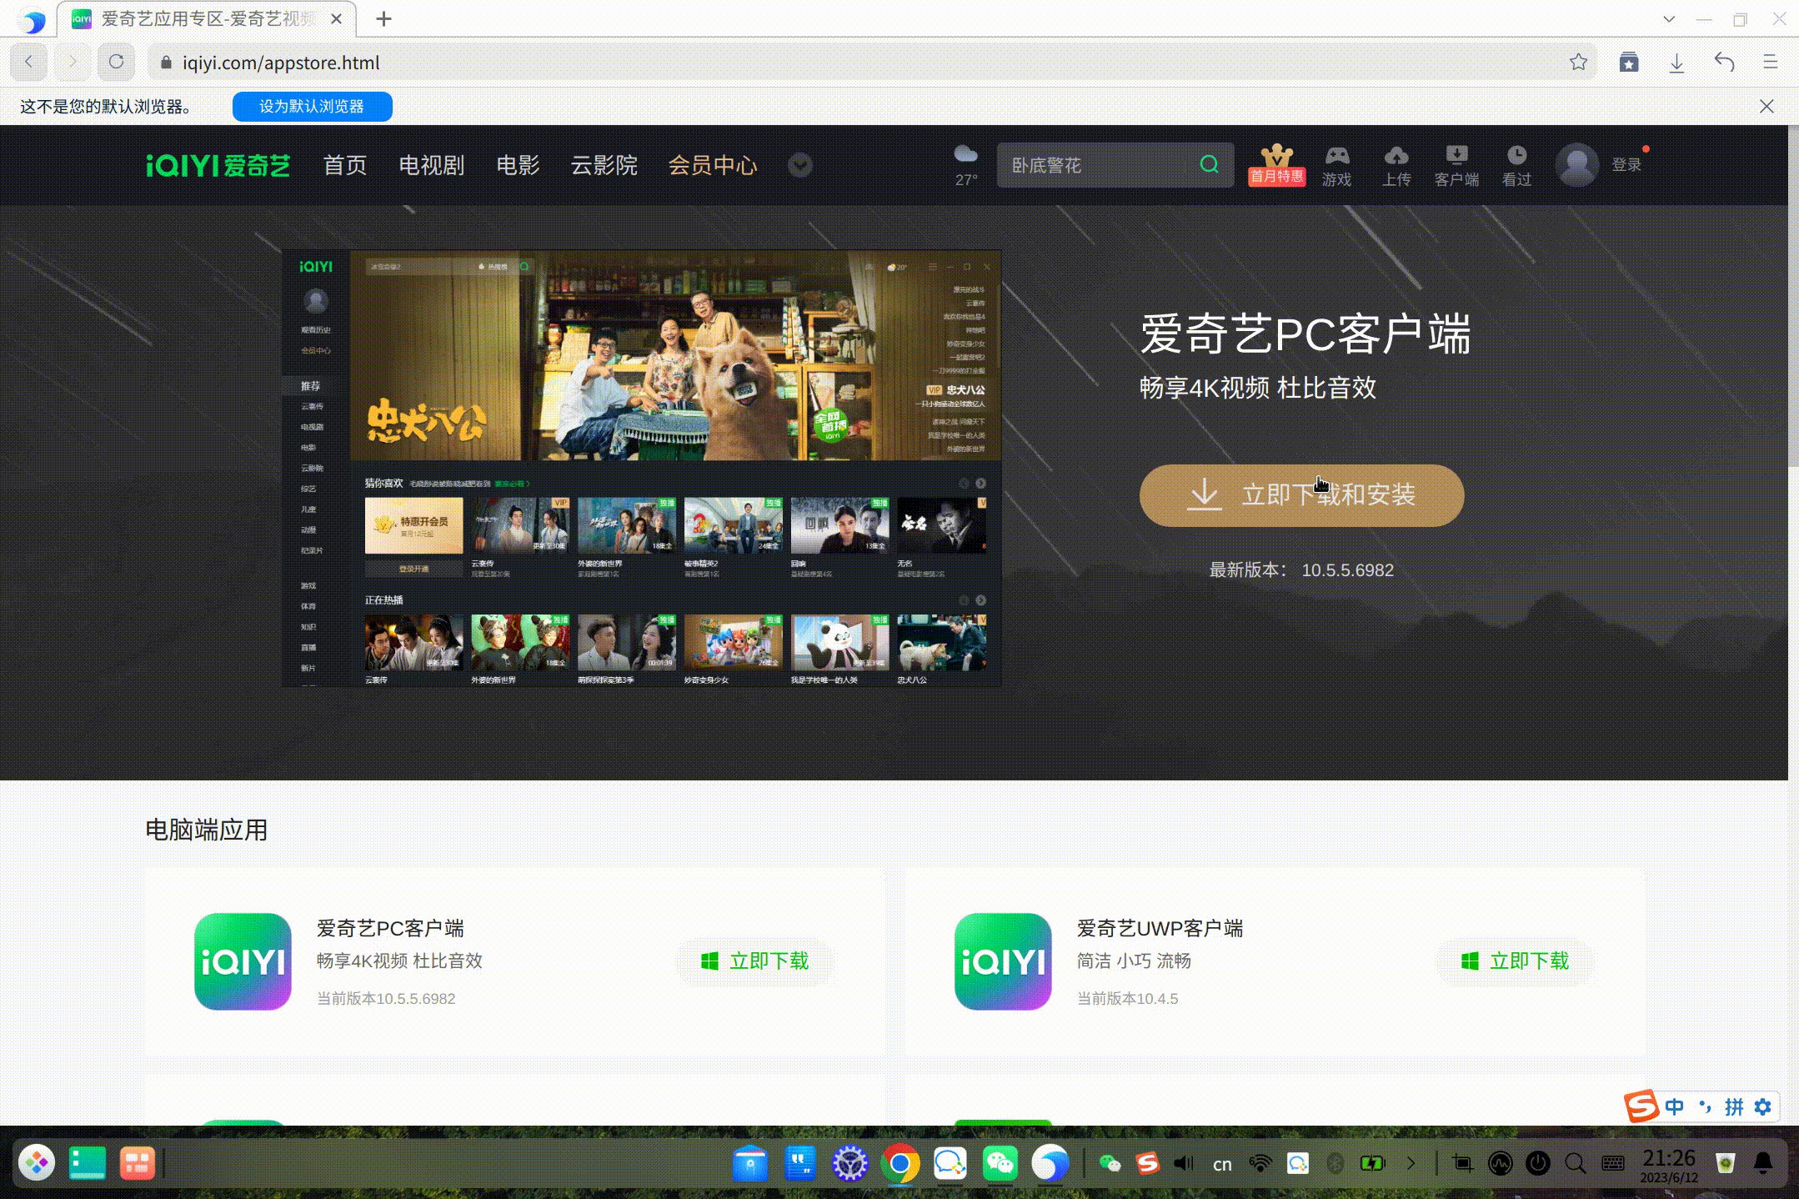Click 立即下载和安装 to download iQIYI PC client
Viewport: 1799px width, 1199px height.
click(x=1301, y=495)
